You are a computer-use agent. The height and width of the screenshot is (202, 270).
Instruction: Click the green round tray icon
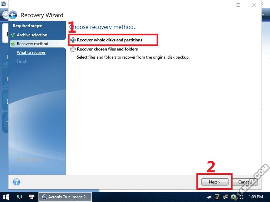(x=233, y=197)
